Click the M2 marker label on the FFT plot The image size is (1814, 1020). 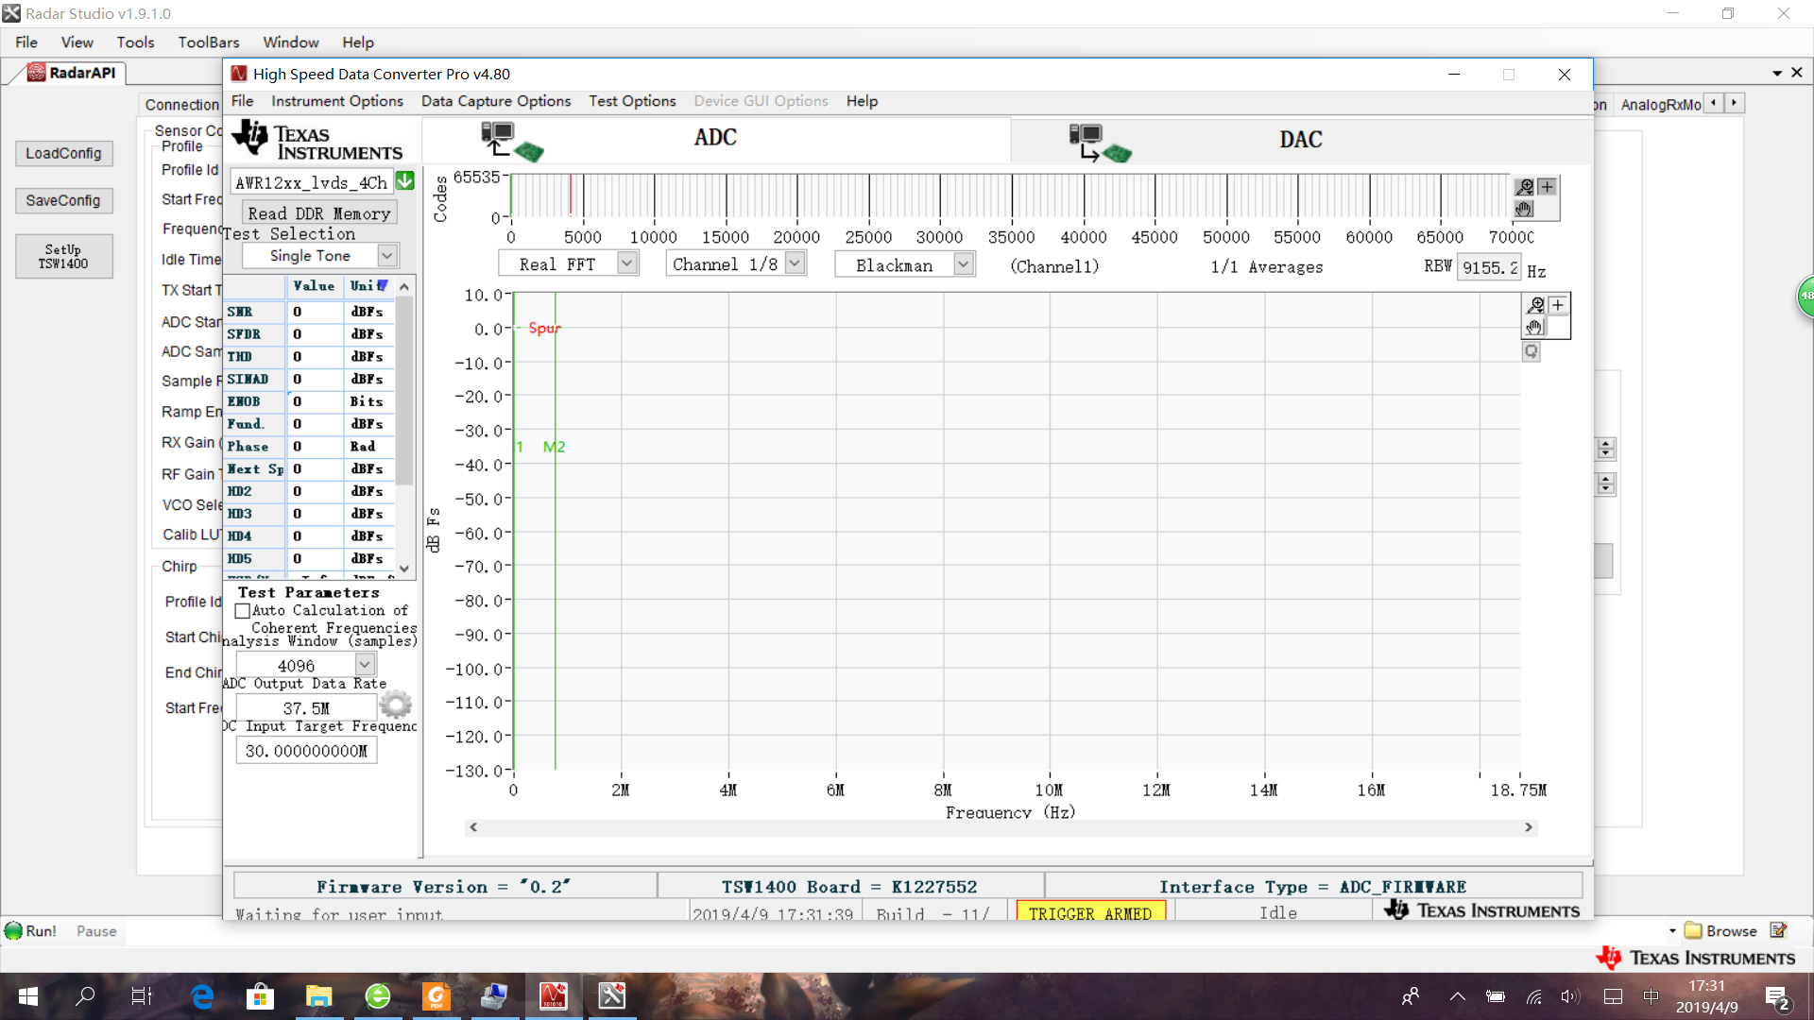pos(554,447)
